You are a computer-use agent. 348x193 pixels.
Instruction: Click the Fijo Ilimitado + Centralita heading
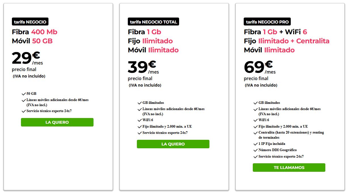tap(287, 41)
